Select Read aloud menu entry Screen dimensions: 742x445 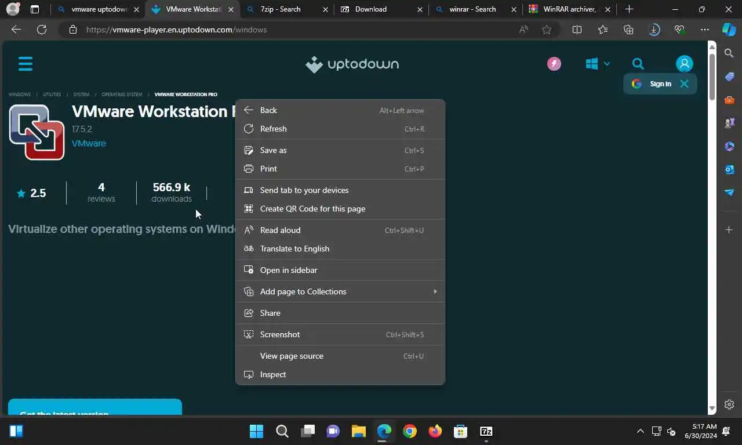click(340, 230)
